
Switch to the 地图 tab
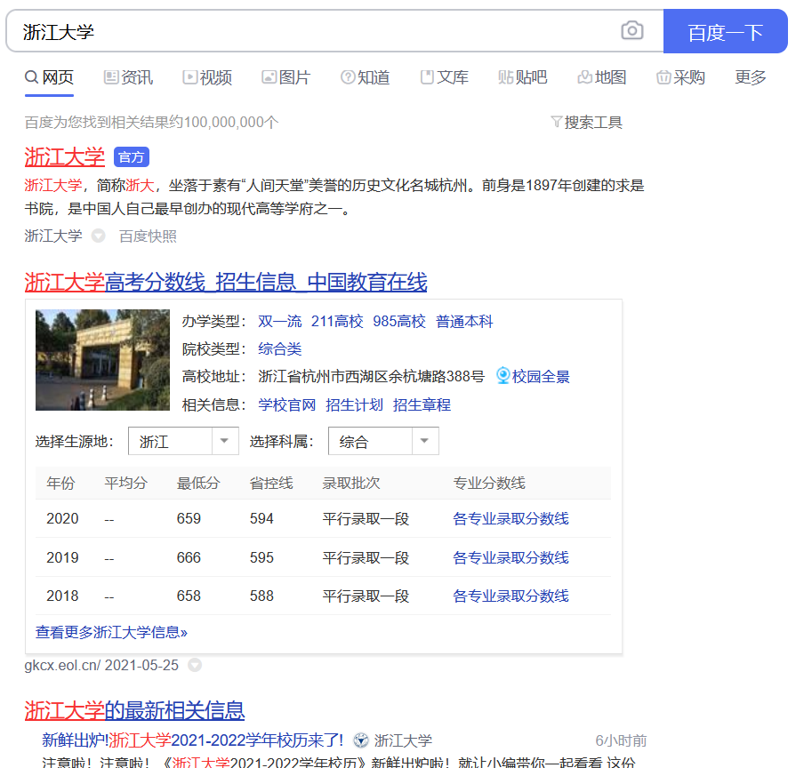point(602,77)
